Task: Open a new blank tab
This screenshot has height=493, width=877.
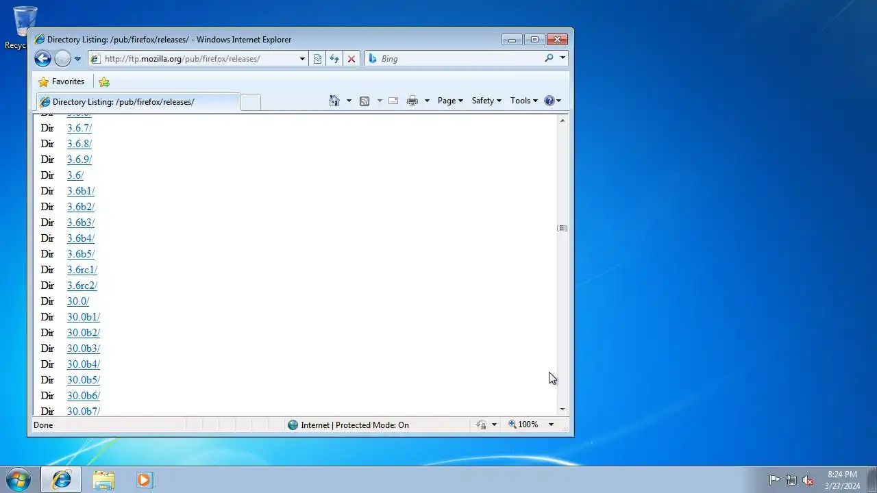Action: [x=251, y=102]
